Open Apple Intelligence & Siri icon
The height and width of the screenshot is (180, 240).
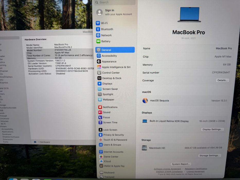tap(99, 67)
